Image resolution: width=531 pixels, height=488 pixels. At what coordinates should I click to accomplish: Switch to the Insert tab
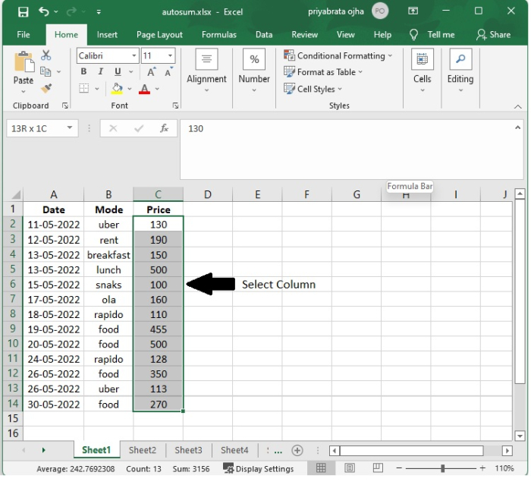coord(107,35)
